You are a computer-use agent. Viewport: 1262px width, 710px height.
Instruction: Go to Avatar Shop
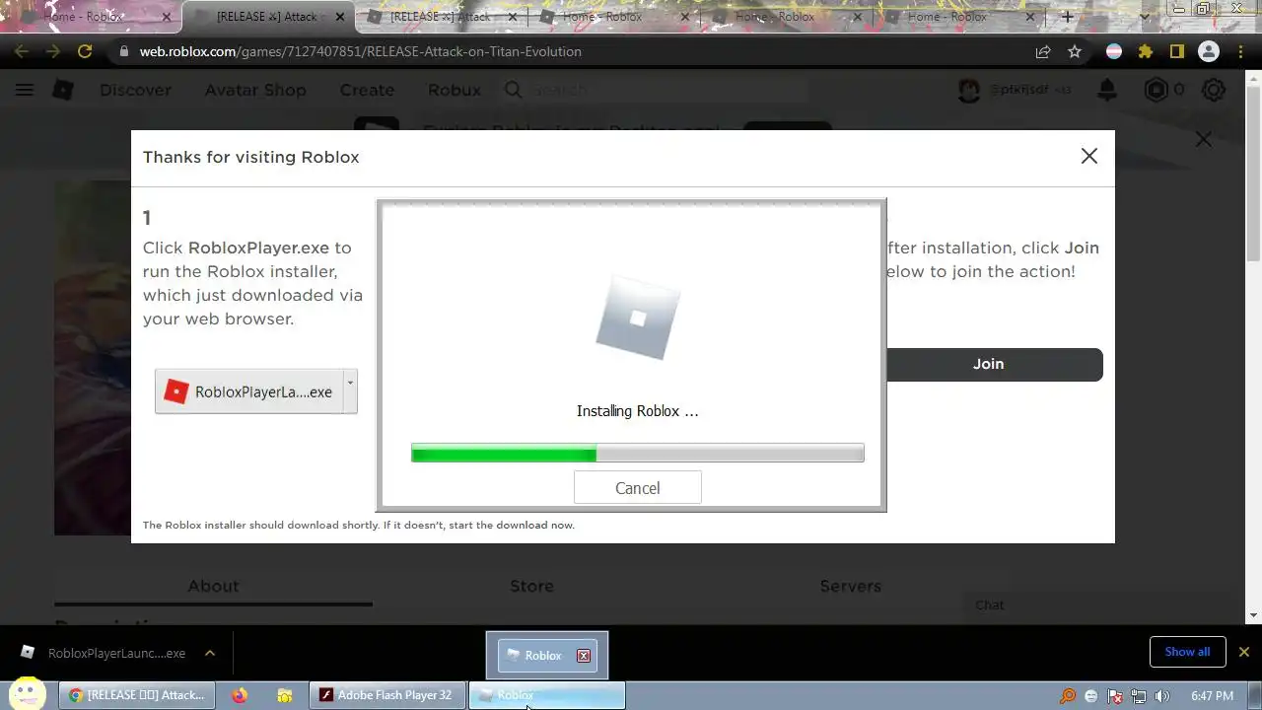[255, 90]
